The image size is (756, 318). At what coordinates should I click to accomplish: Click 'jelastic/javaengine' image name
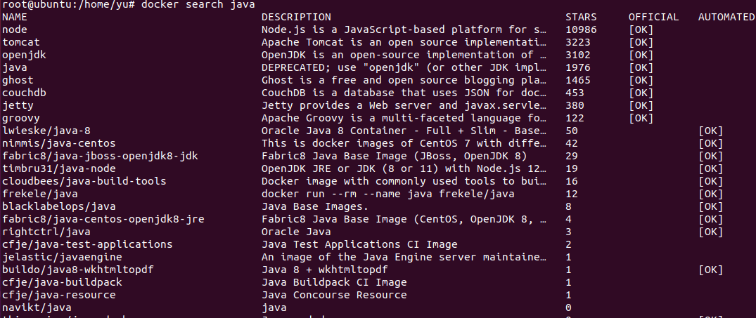tap(62, 257)
